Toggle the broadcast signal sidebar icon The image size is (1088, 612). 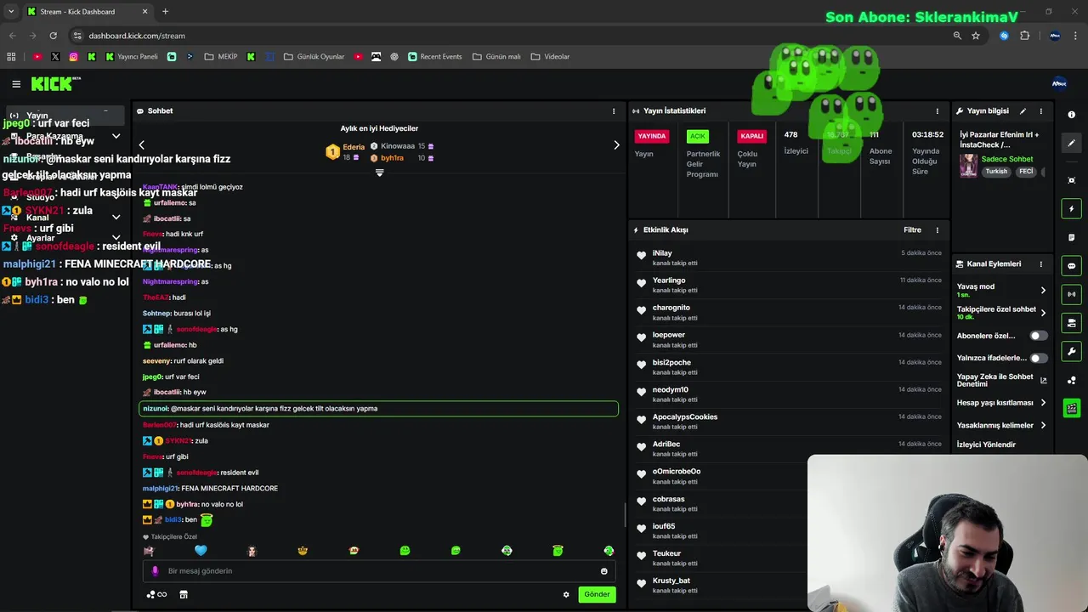pos(1071,294)
